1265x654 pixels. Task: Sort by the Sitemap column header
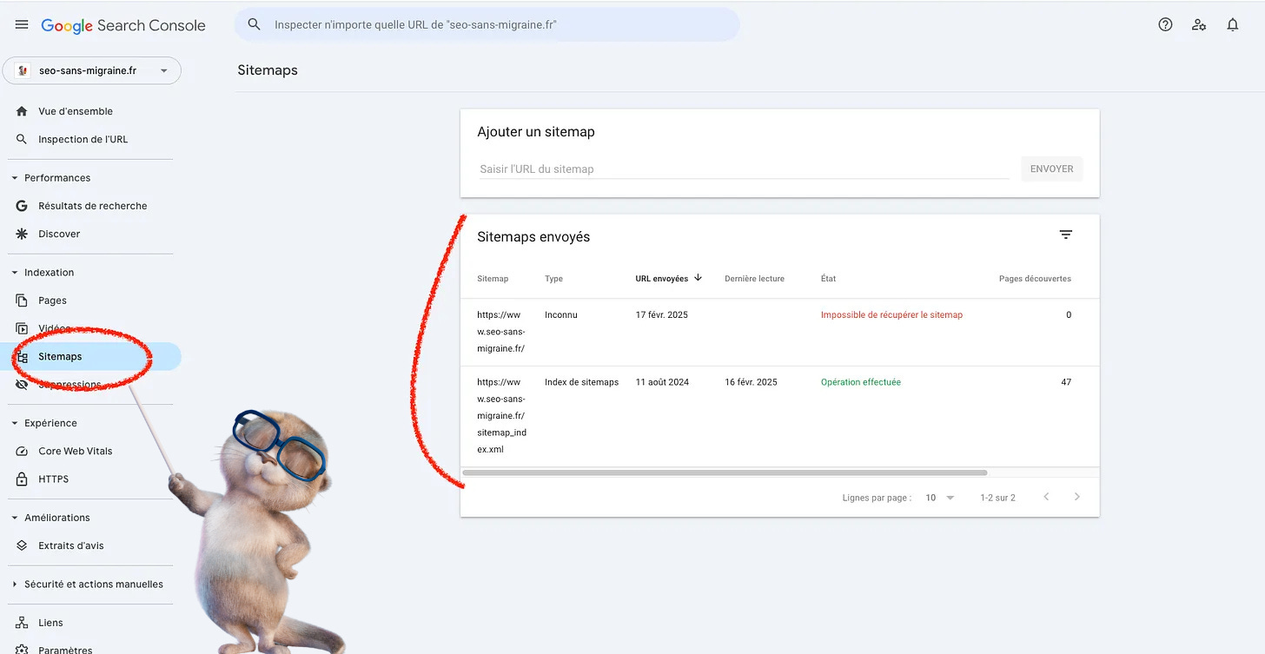493,279
